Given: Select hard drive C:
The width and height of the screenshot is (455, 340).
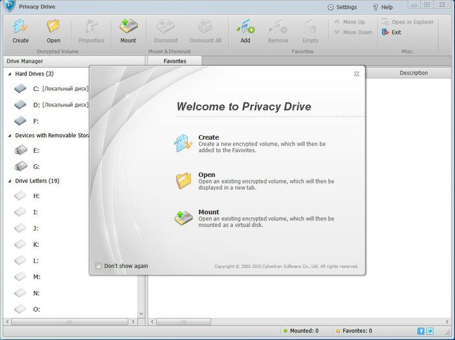Looking at the screenshot, I should coord(51,89).
